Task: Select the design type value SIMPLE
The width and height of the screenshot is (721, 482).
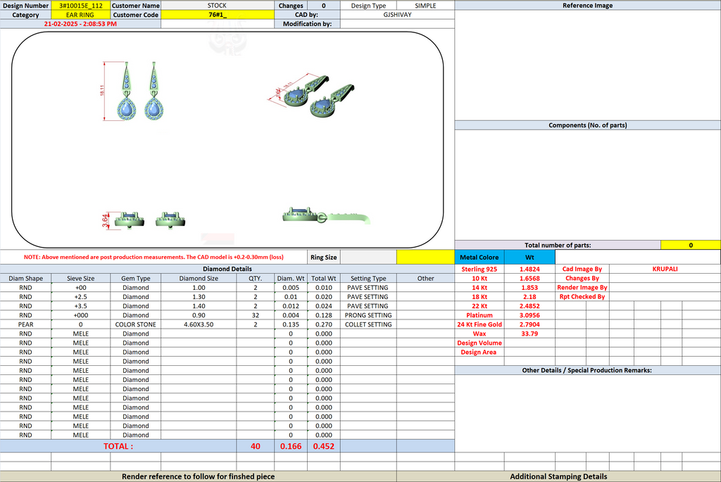Action: 425,6
